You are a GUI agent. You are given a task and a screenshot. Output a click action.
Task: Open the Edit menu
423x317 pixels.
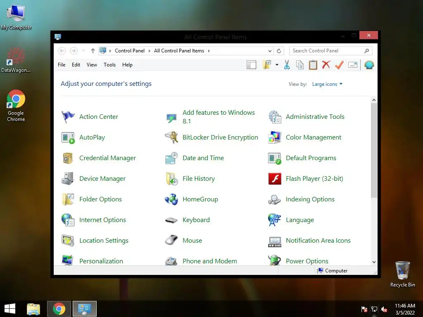click(x=76, y=65)
